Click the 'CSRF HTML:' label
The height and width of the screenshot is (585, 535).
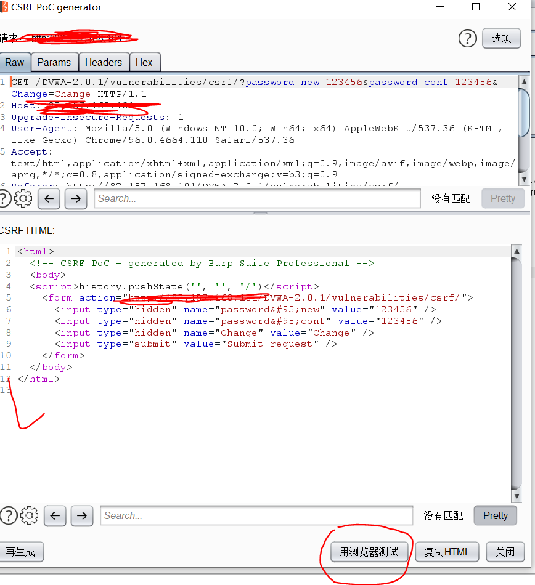(27, 230)
